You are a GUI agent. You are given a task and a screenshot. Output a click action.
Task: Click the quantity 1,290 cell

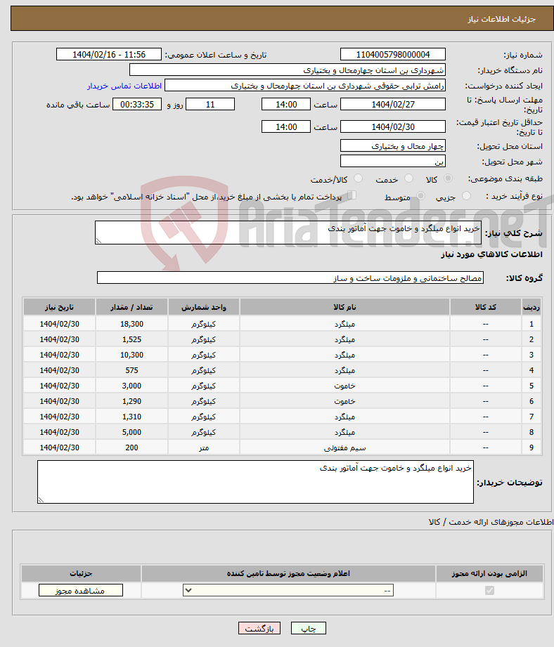[131, 402]
